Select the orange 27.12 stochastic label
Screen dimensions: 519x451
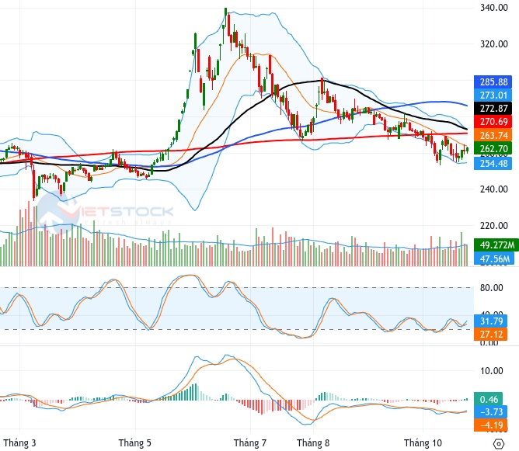tap(490, 335)
